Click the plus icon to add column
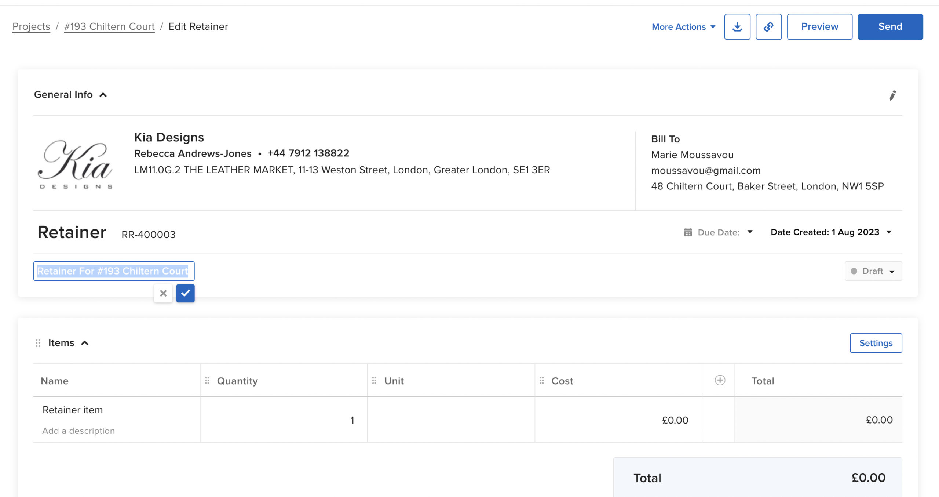 pyautogui.click(x=720, y=380)
